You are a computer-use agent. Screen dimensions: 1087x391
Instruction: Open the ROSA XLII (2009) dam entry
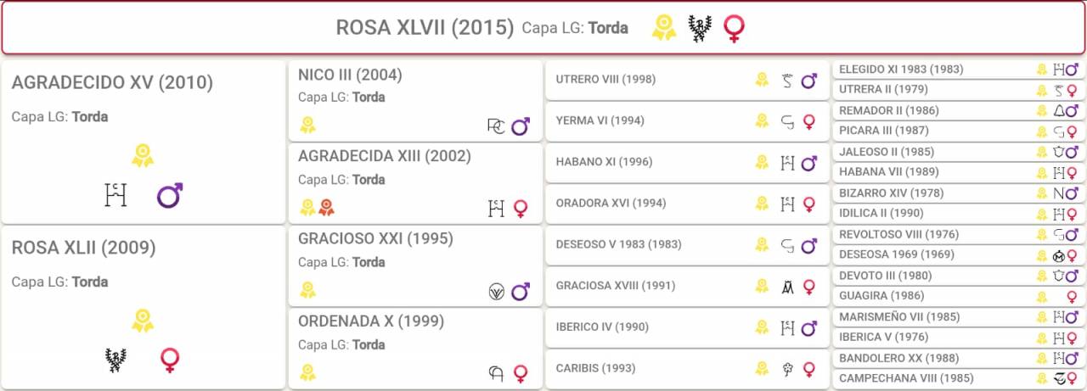tap(83, 249)
